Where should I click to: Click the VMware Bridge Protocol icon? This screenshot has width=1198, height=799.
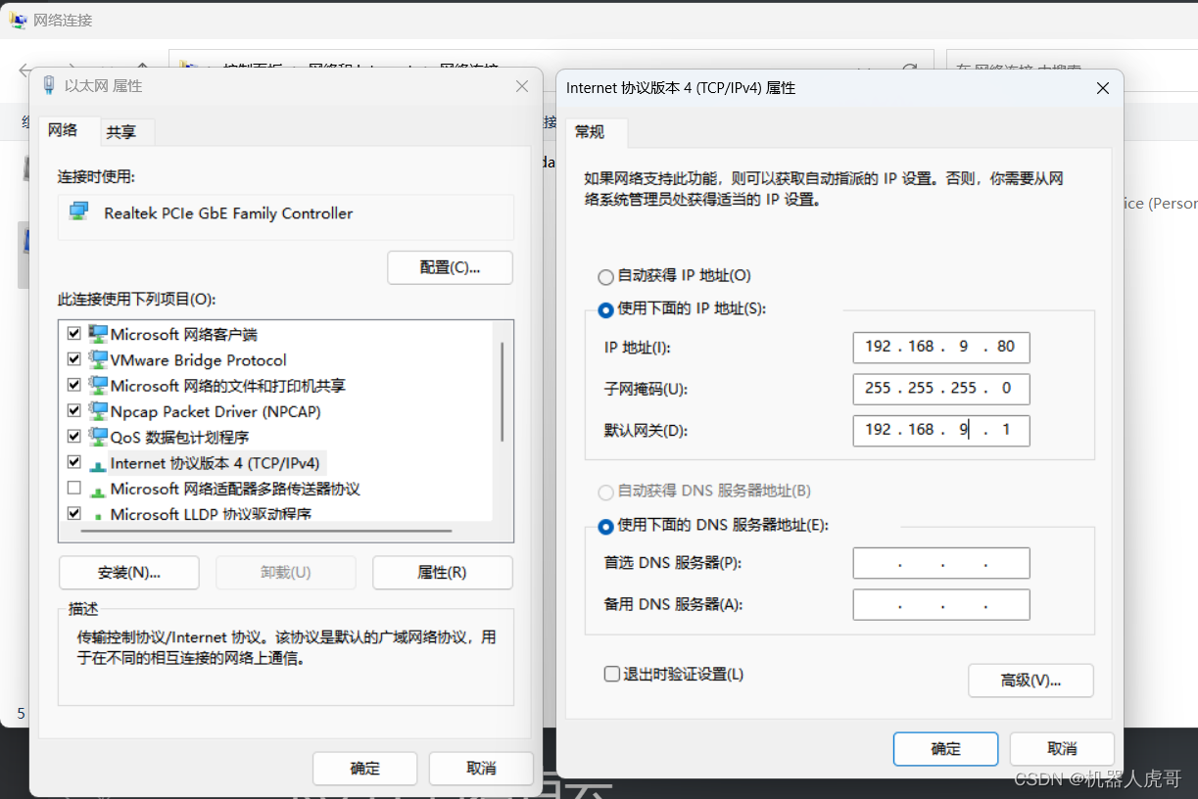click(98, 358)
